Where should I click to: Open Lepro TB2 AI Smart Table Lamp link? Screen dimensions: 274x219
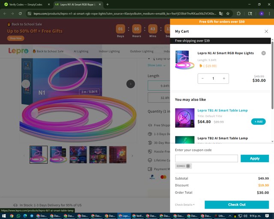tap(223, 138)
